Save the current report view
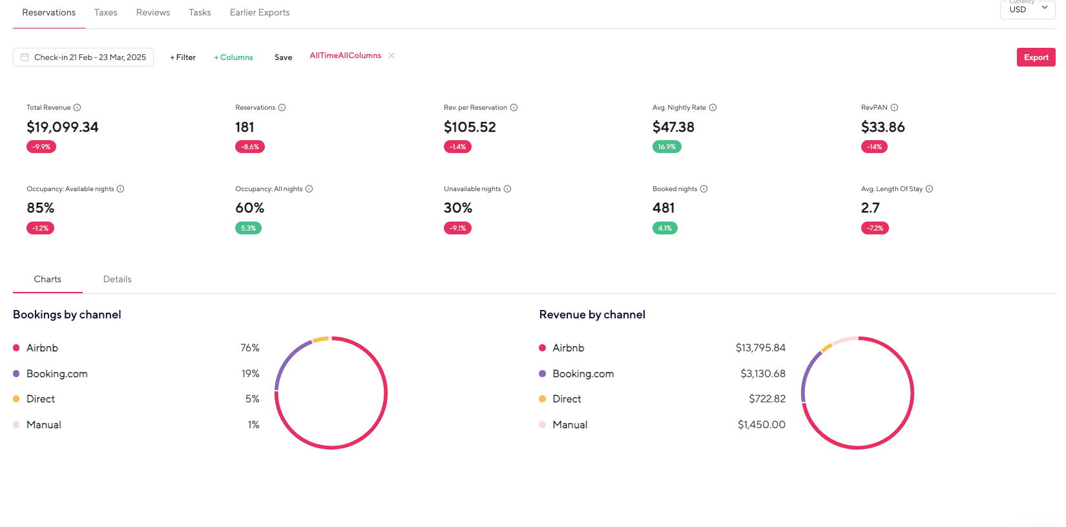This screenshot has width=1066, height=527. [x=283, y=57]
